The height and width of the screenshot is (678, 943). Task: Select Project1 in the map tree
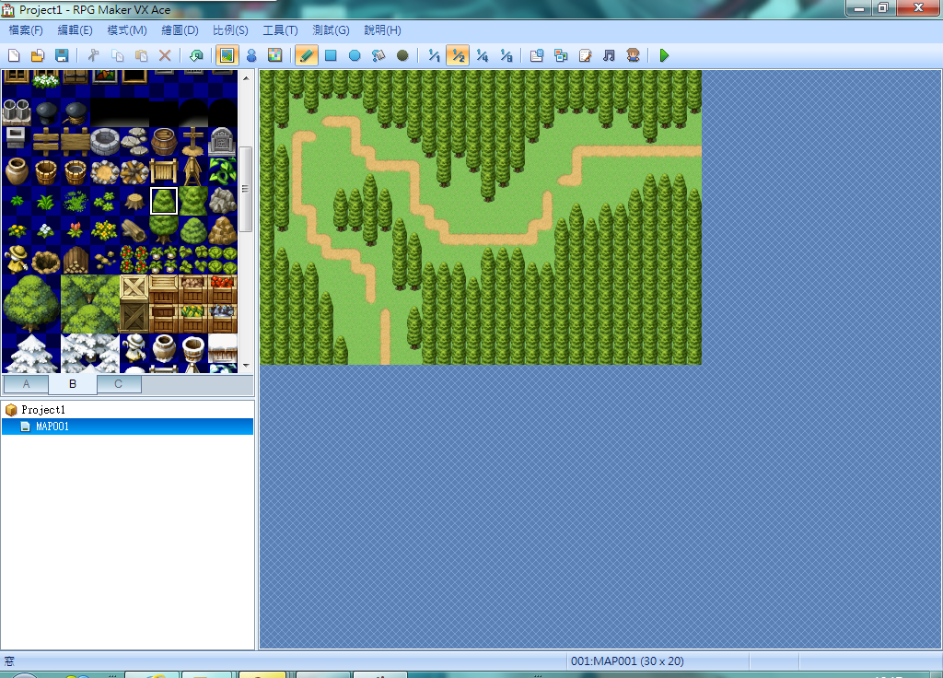coord(43,410)
